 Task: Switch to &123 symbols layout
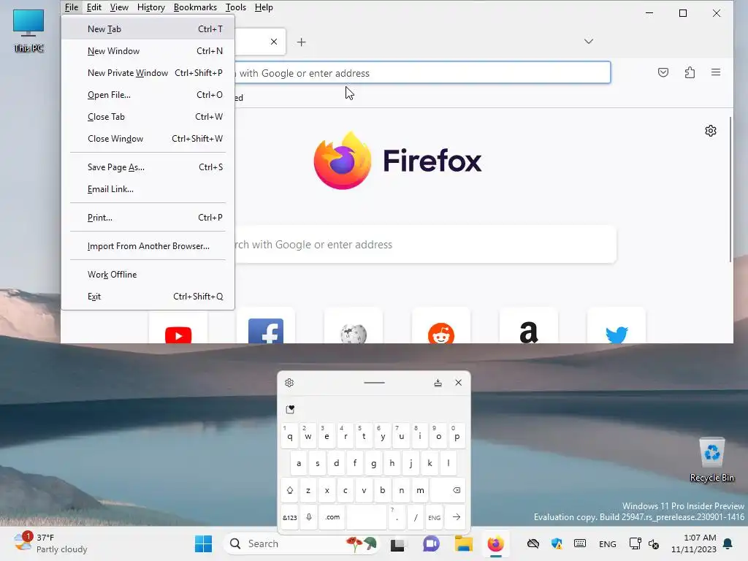tap(289, 517)
